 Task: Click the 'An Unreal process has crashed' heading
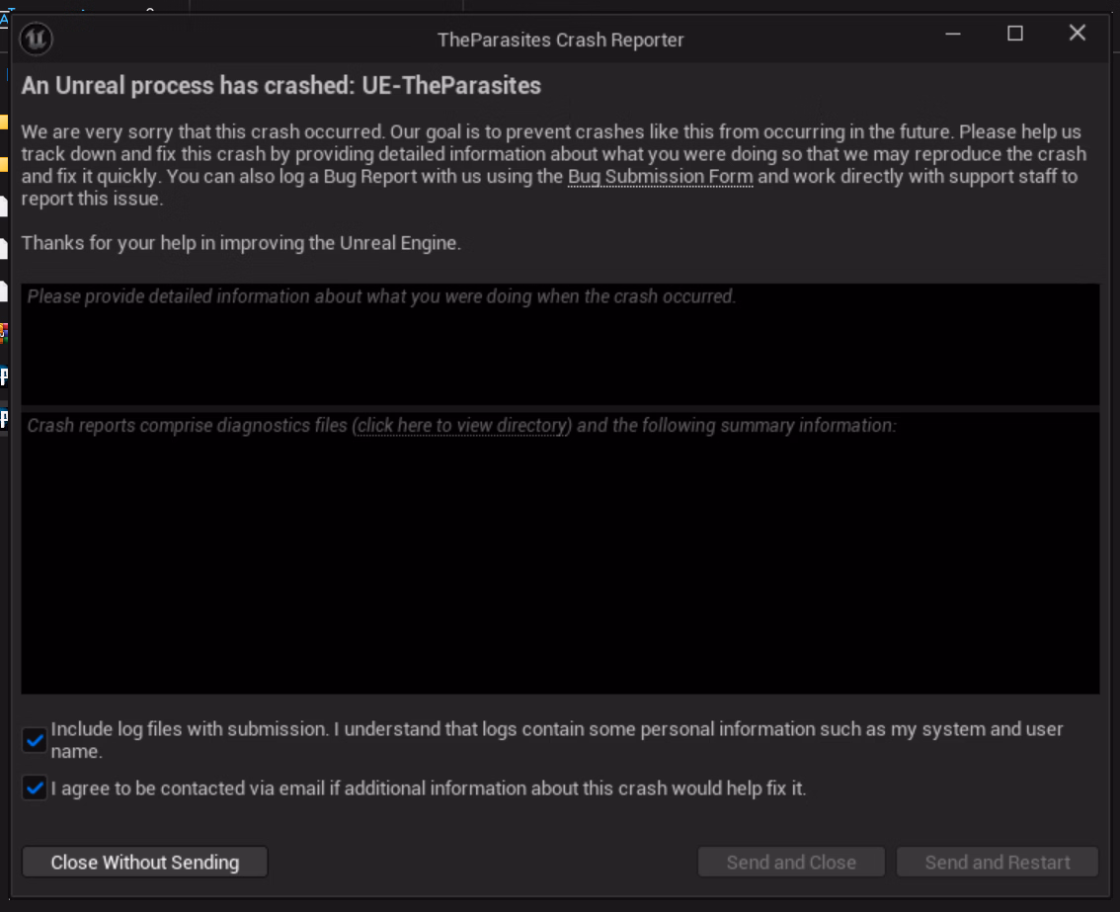pyautogui.click(x=281, y=86)
